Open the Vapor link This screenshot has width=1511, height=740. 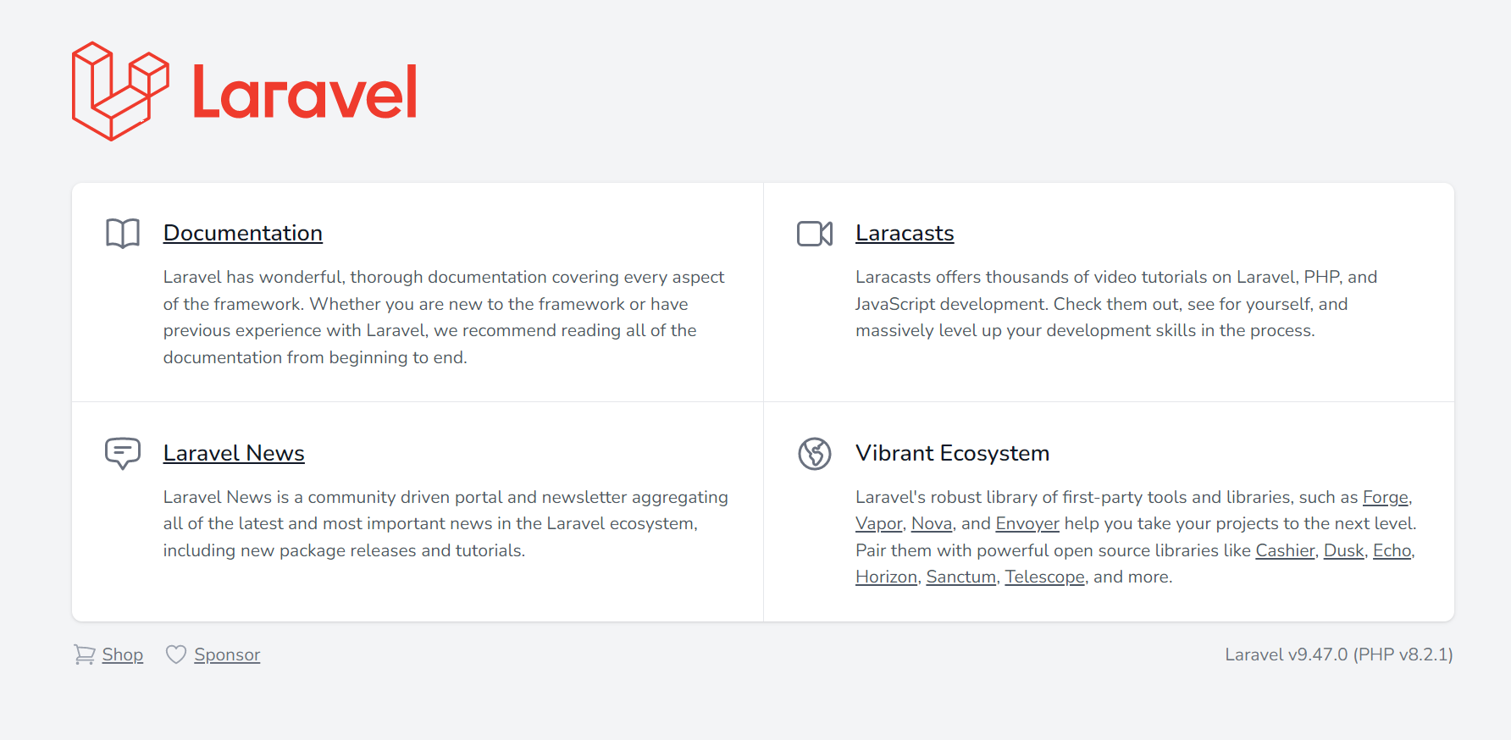click(x=879, y=523)
